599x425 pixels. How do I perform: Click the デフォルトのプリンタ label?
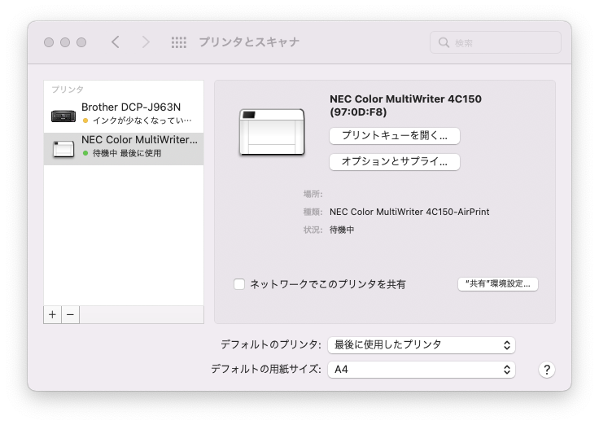pos(271,344)
